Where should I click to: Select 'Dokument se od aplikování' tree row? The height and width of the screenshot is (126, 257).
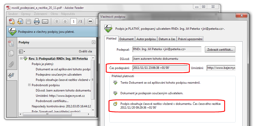point(63,69)
